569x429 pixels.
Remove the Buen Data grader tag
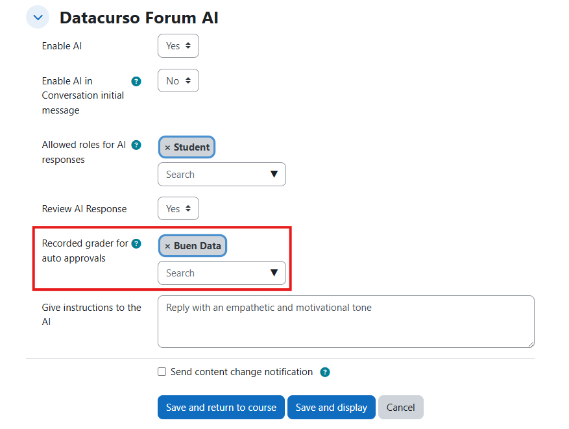(x=167, y=247)
